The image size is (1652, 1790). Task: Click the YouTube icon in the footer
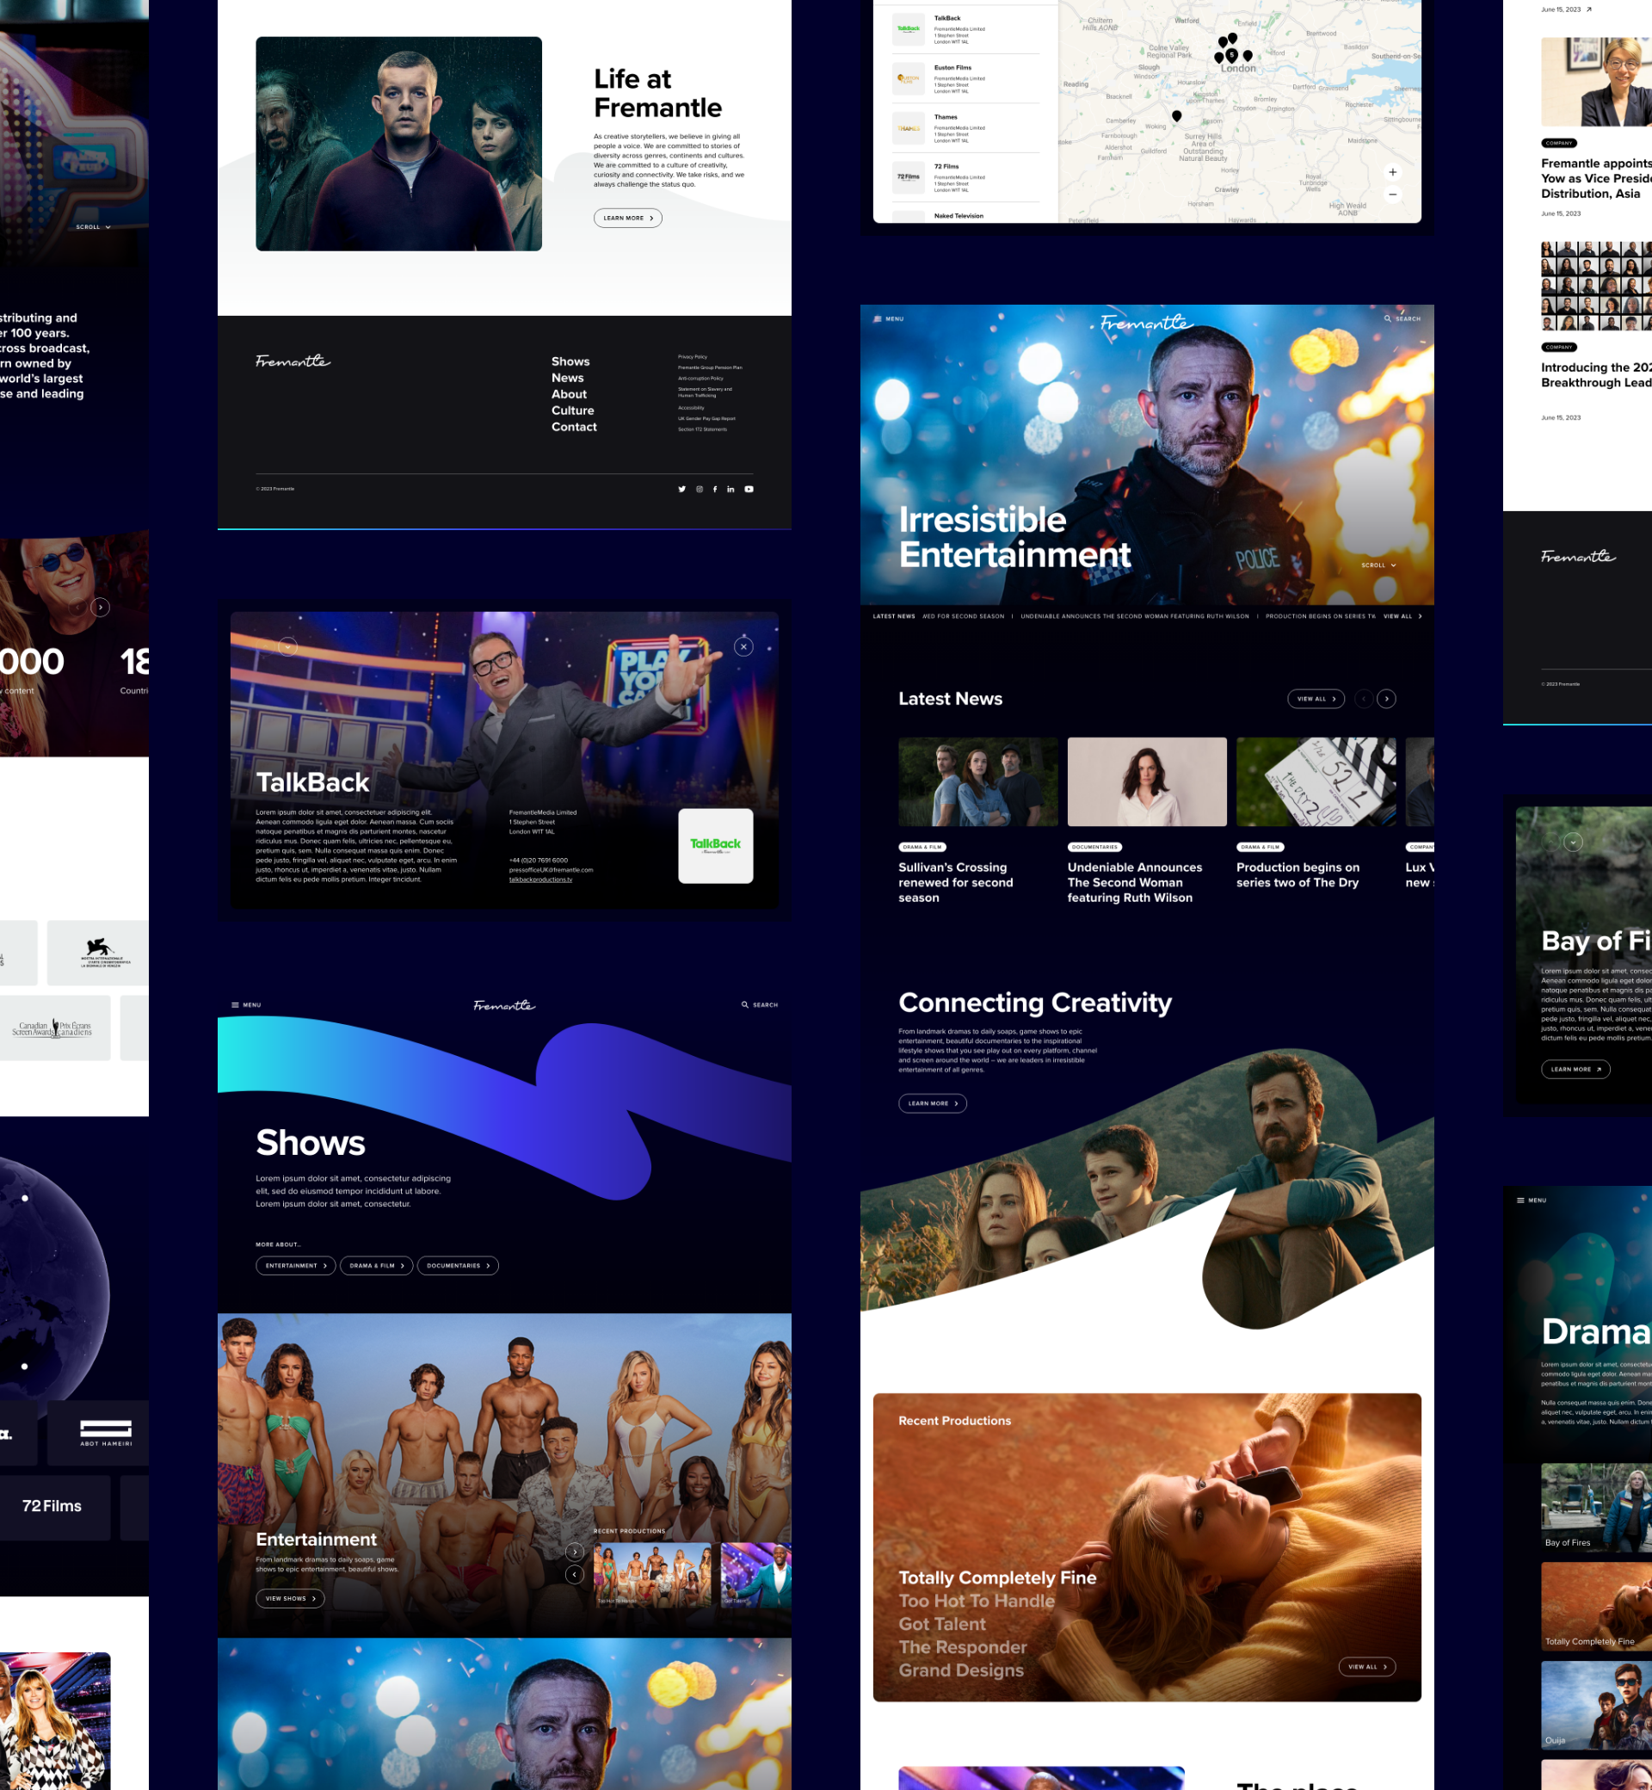(x=749, y=489)
